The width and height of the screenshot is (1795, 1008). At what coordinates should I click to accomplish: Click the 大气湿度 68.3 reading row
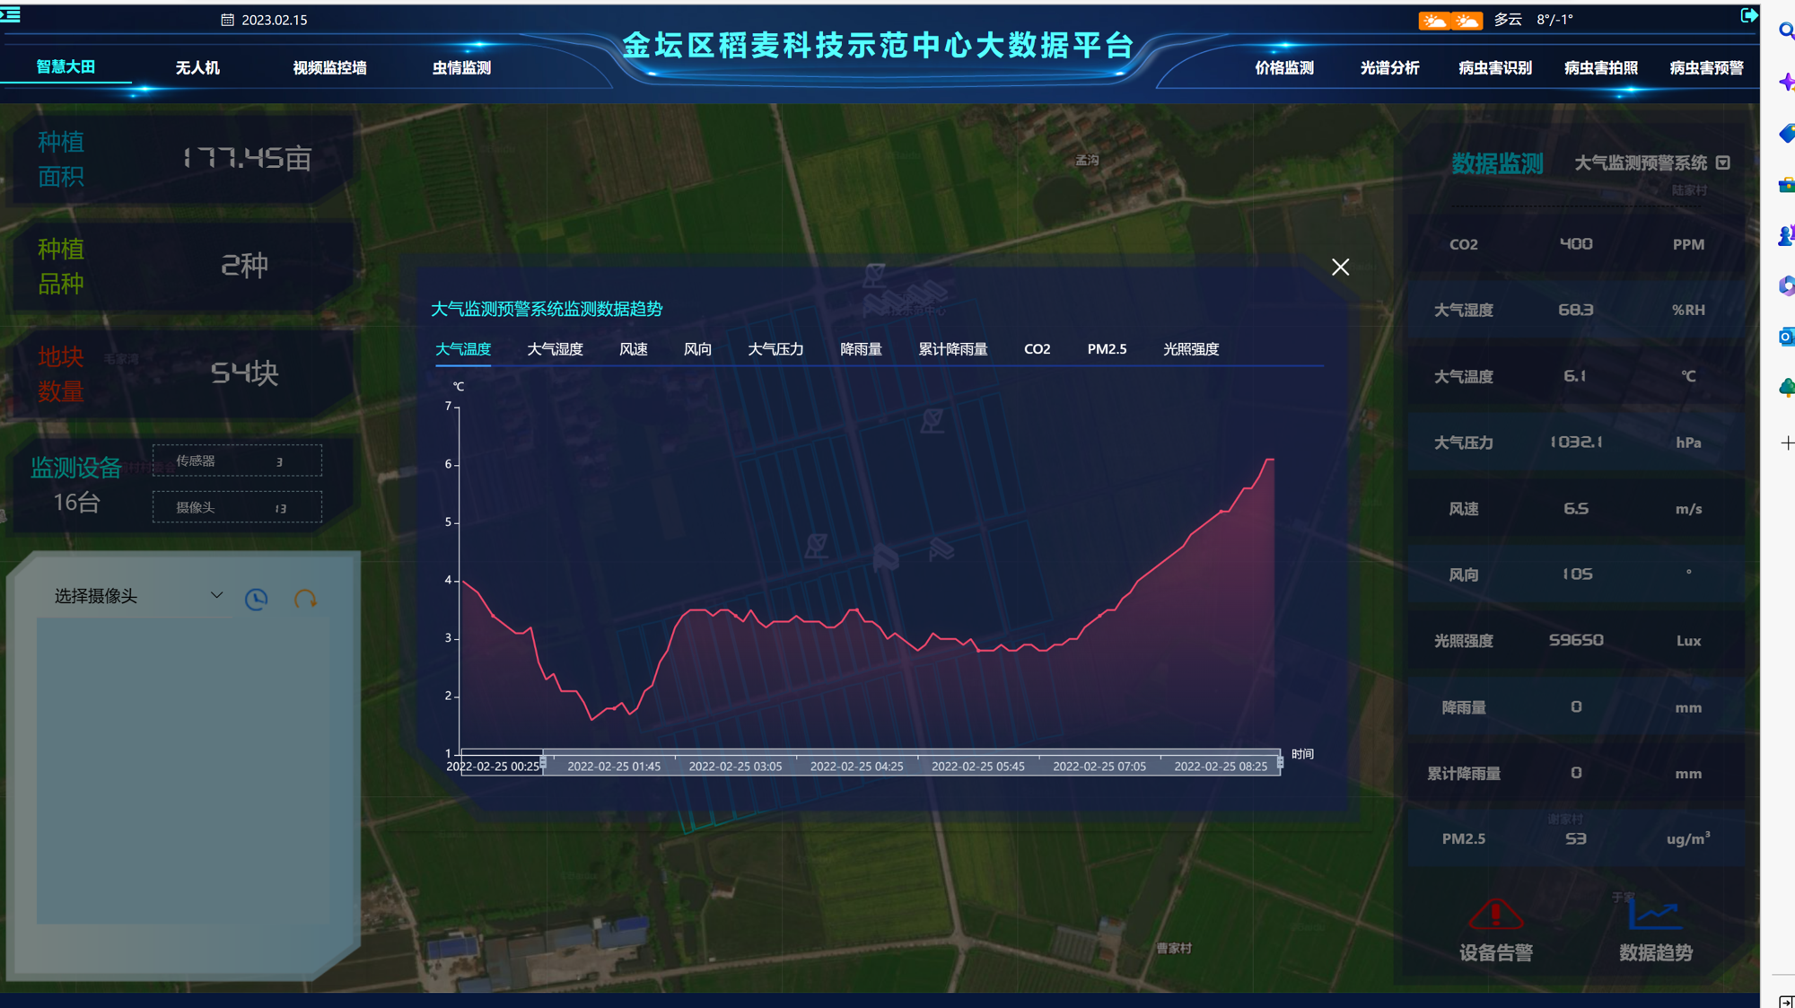[x=1576, y=310]
